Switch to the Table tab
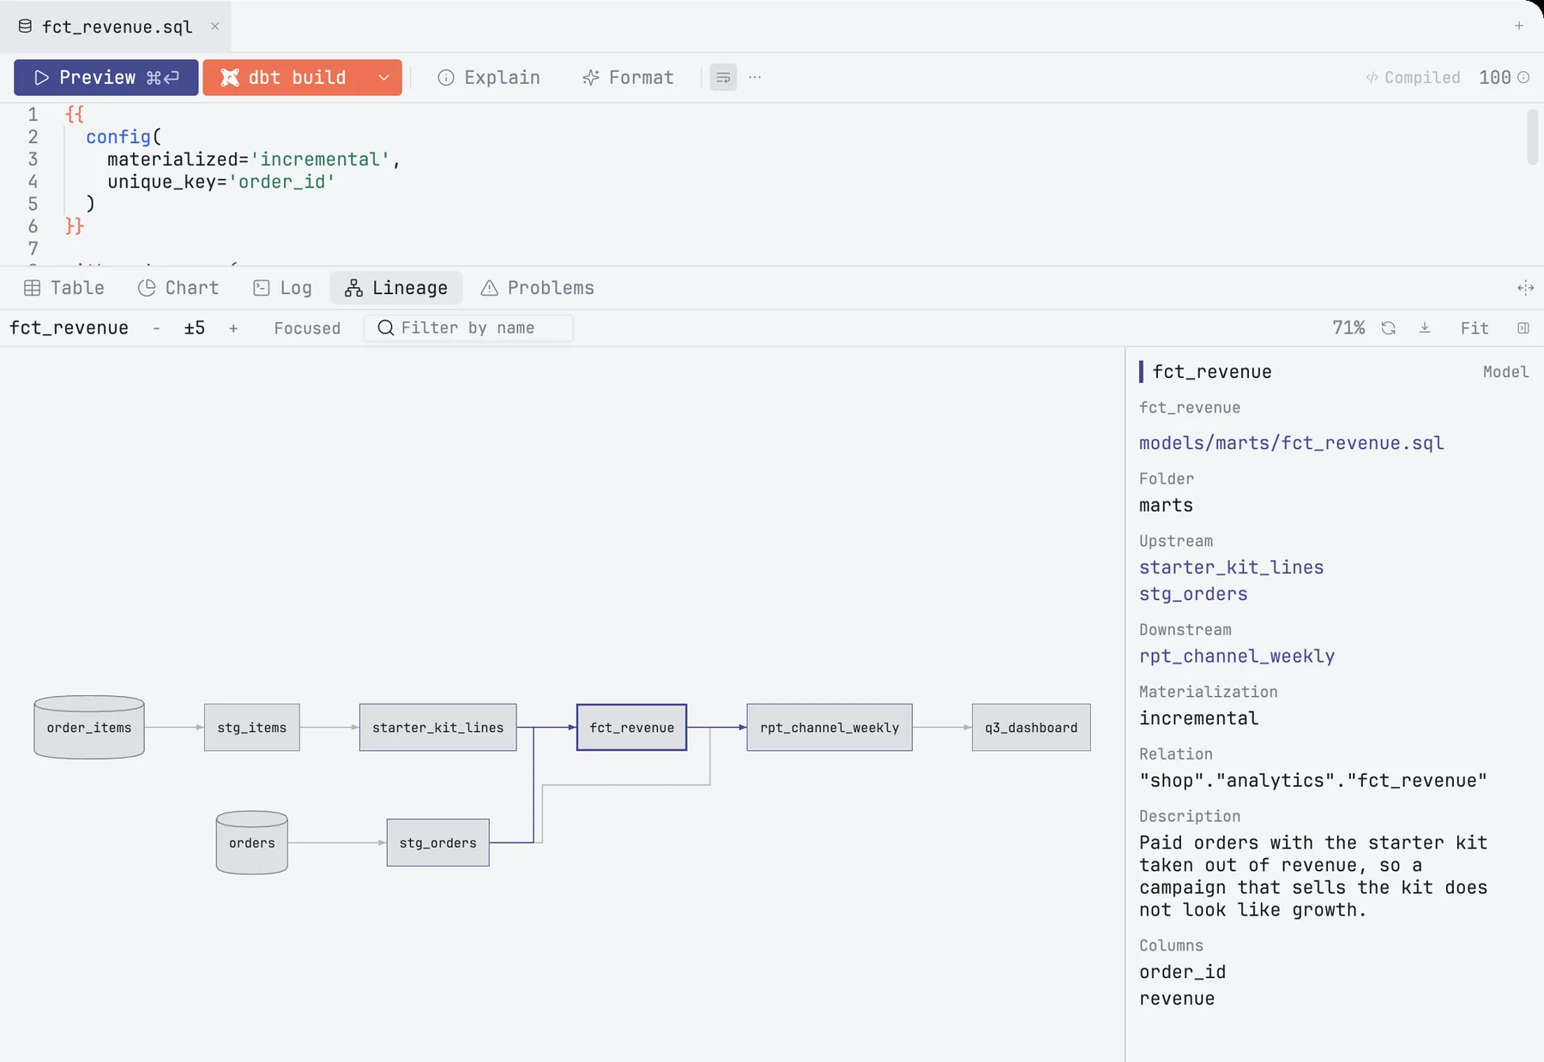The height and width of the screenshot is (1062, 1544). pos(64,288)
